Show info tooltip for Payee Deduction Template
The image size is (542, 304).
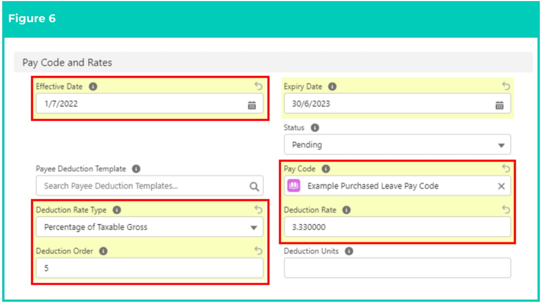coord(136,169)
